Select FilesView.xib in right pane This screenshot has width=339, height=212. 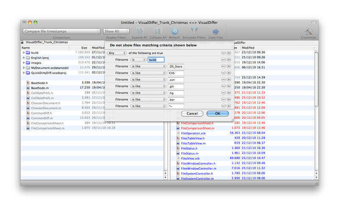[x=190, y=158]
